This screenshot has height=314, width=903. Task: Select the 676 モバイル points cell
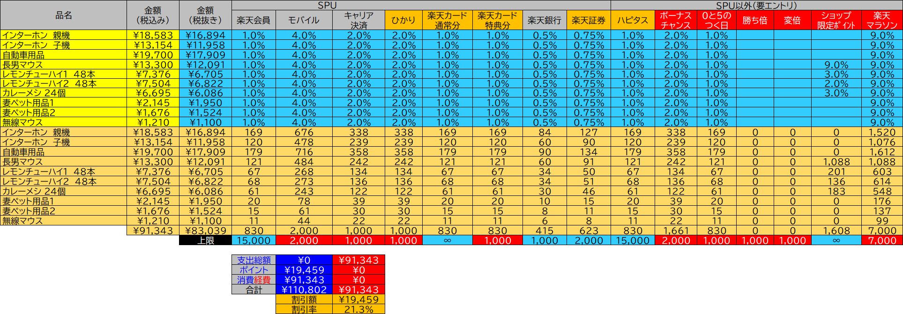click(x=304, y=132)
